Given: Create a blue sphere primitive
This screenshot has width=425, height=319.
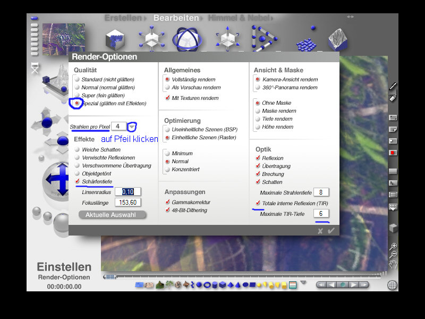Looking at the screenshot, I should pyautogui.click(x=199, y=285).
